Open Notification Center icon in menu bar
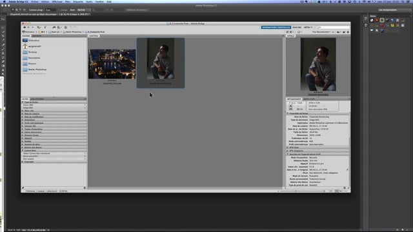The image size is (413, 232). pos(408,1)
